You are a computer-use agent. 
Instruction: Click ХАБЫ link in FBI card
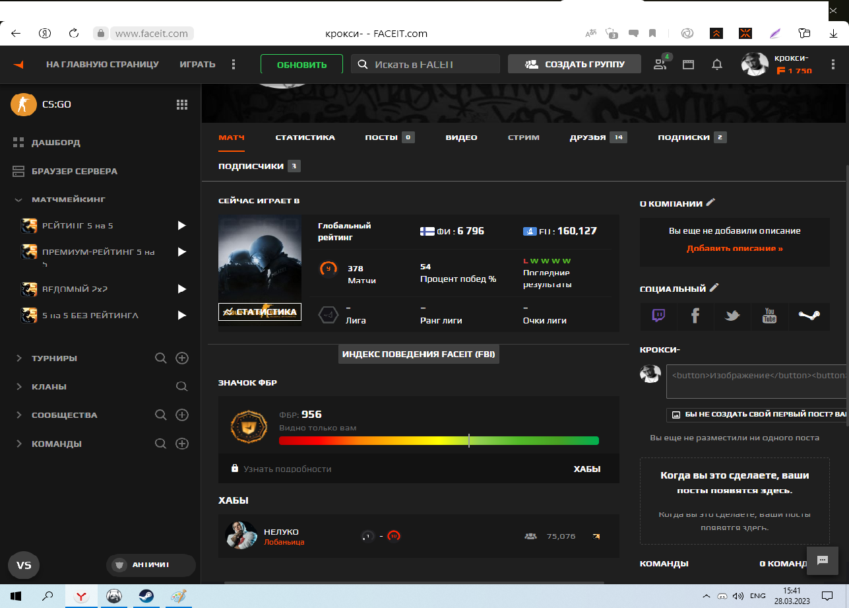click(x=587, y=469)
